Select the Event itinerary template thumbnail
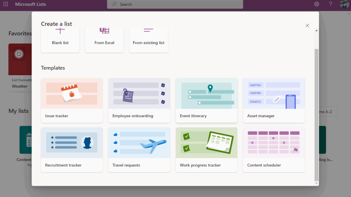This screenshot has width=351, height=197. point(207,93)
